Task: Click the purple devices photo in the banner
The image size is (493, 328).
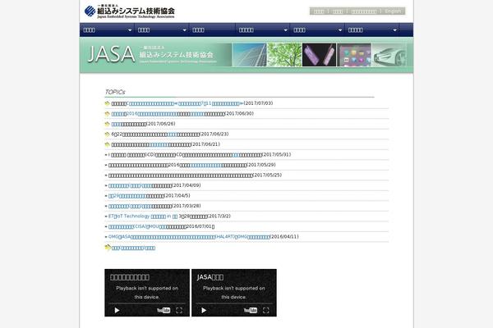Action: [319, 55]
